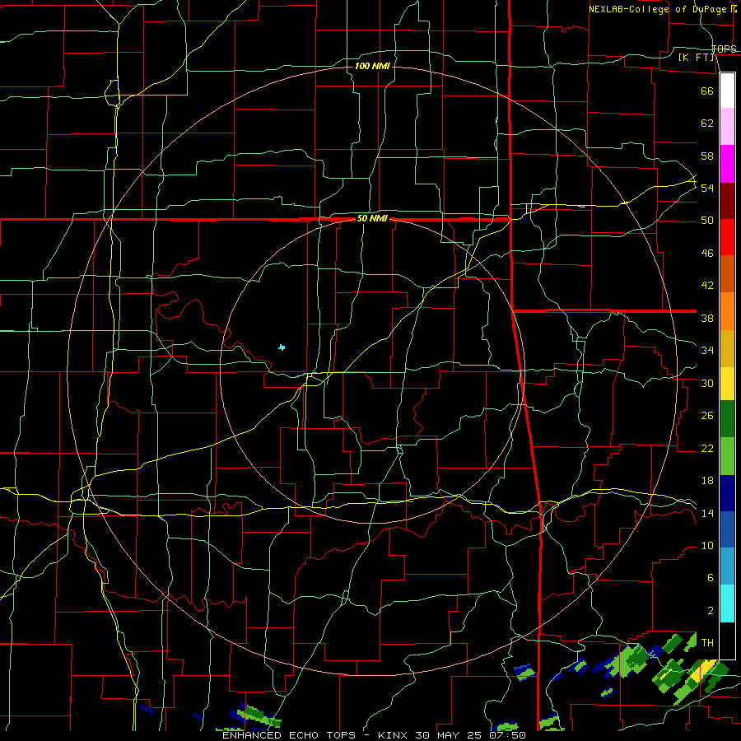Click the '[K FT]' units label
This screenshot has height=741, width=741.
[x=697, y=58]
